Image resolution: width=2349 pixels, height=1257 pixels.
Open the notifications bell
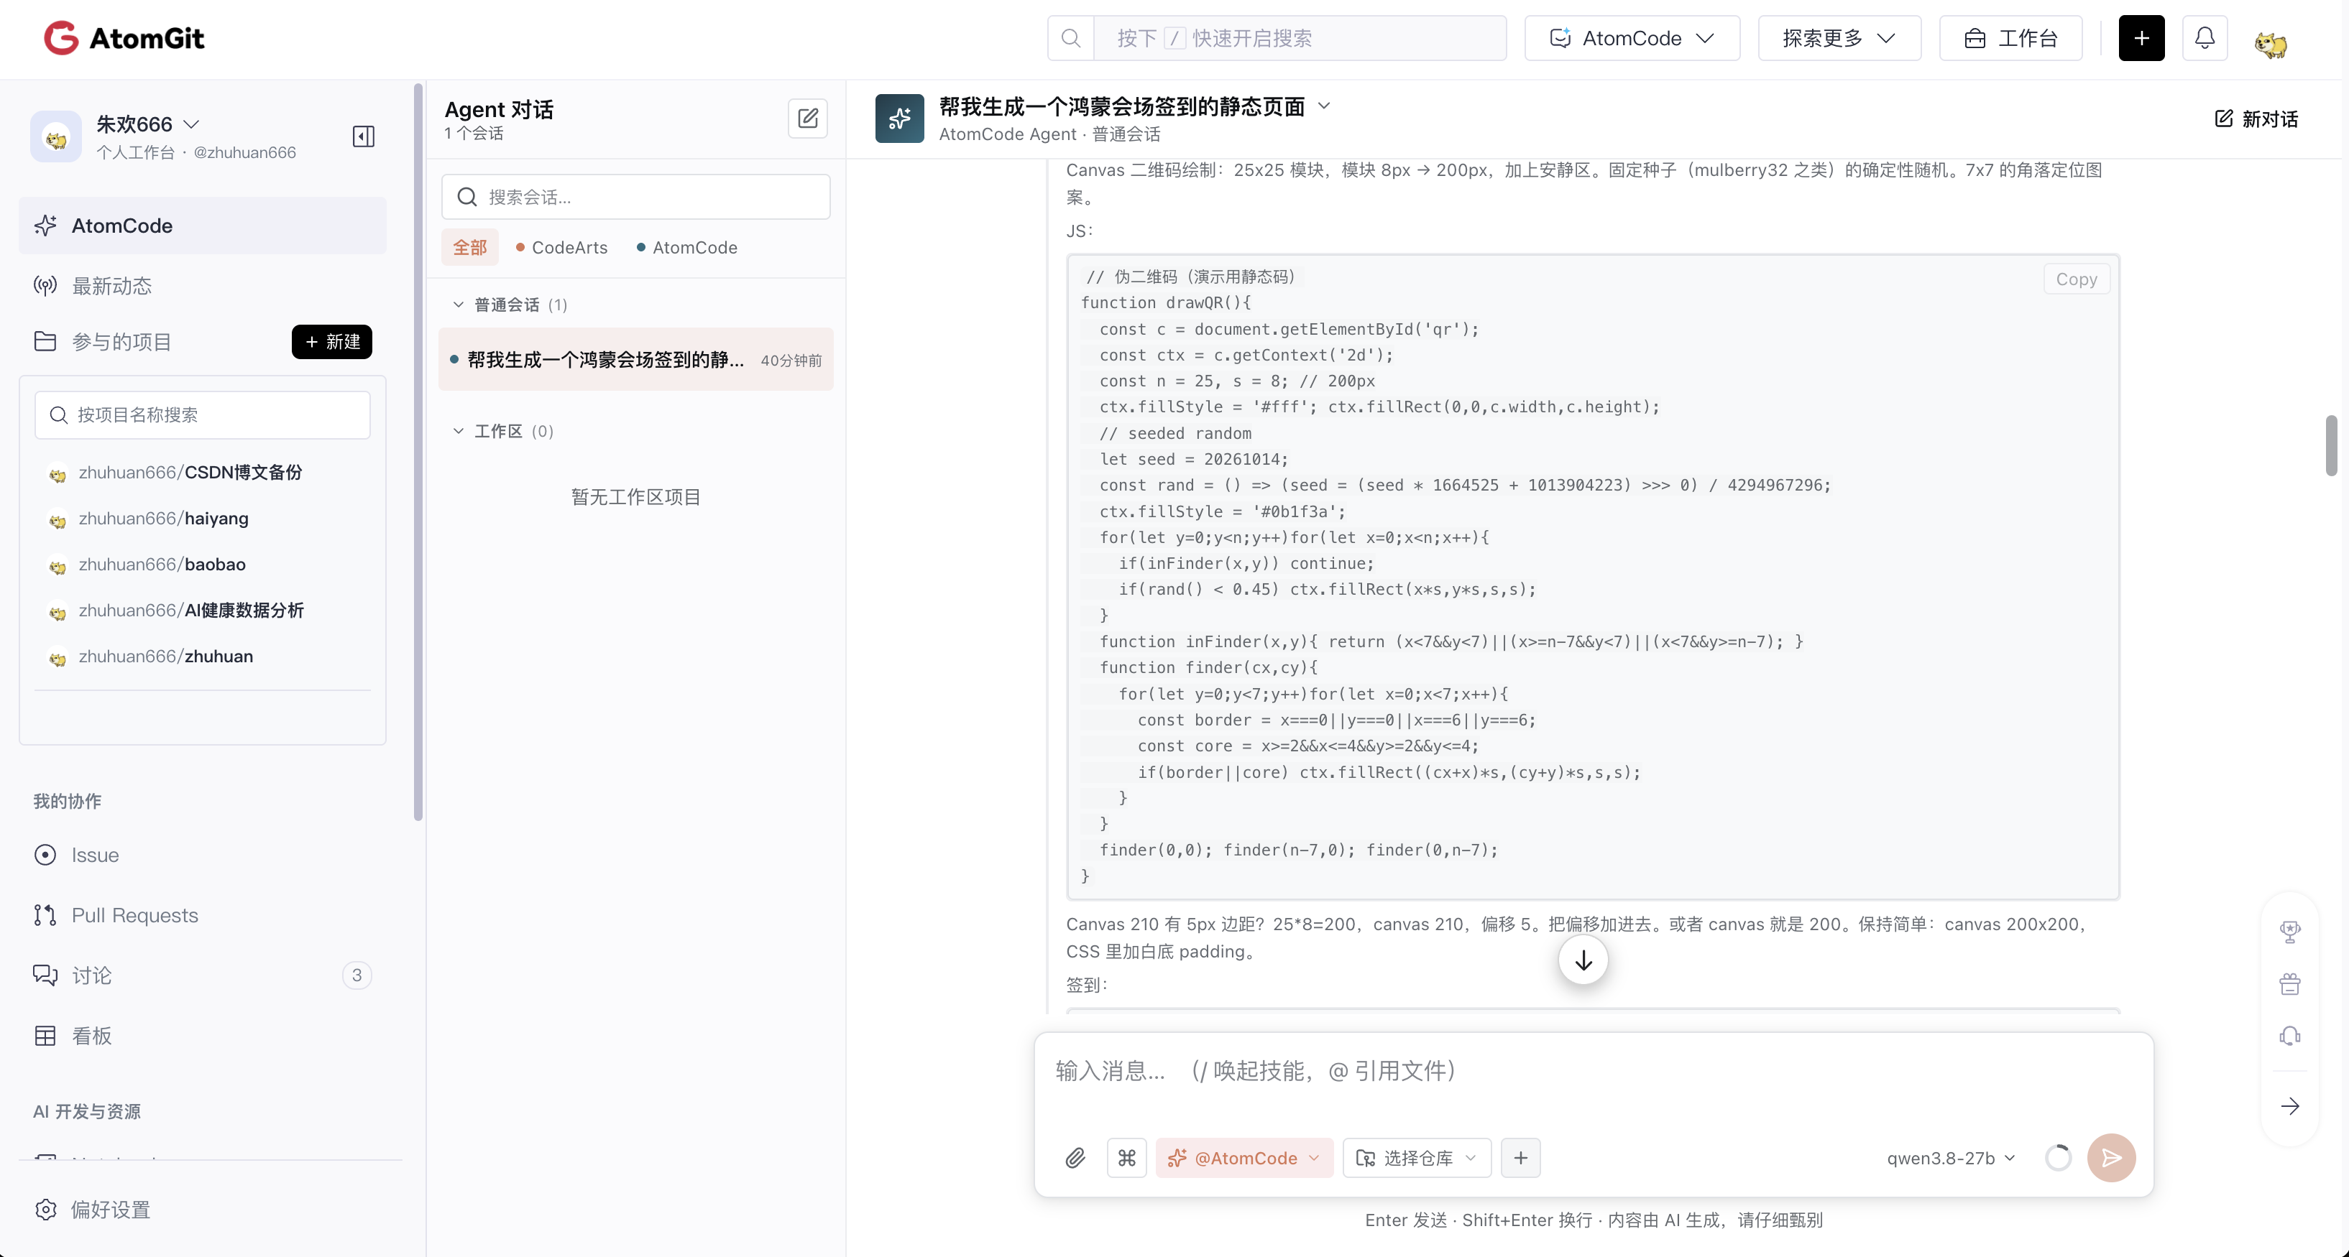(x=2205, y=38)
